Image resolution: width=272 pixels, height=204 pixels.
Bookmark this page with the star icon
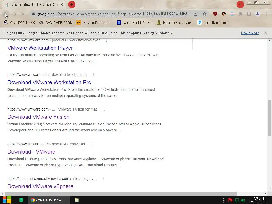point(205,14)
